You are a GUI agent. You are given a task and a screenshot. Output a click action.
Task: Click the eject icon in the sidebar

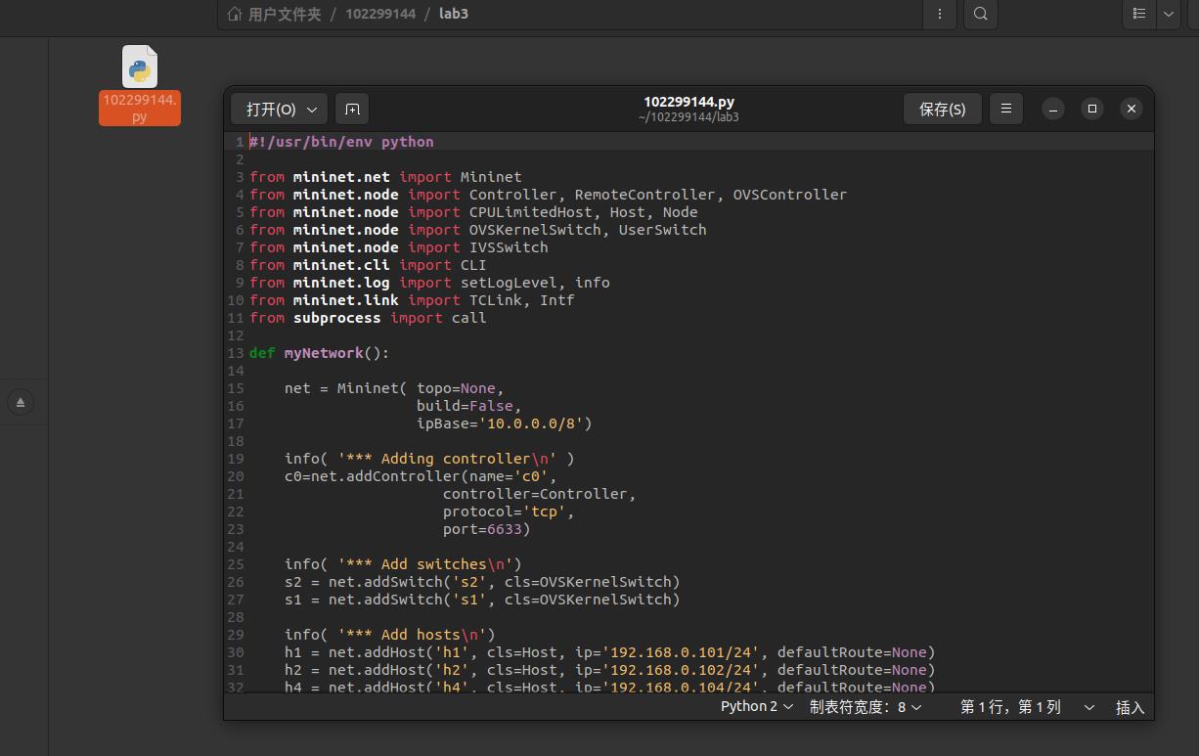coord(21,402)
